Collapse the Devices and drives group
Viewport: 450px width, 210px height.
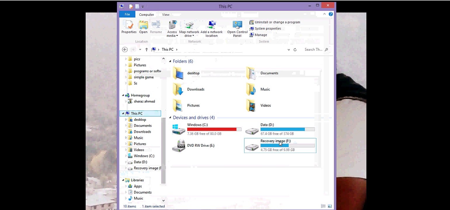coord(170,118)
